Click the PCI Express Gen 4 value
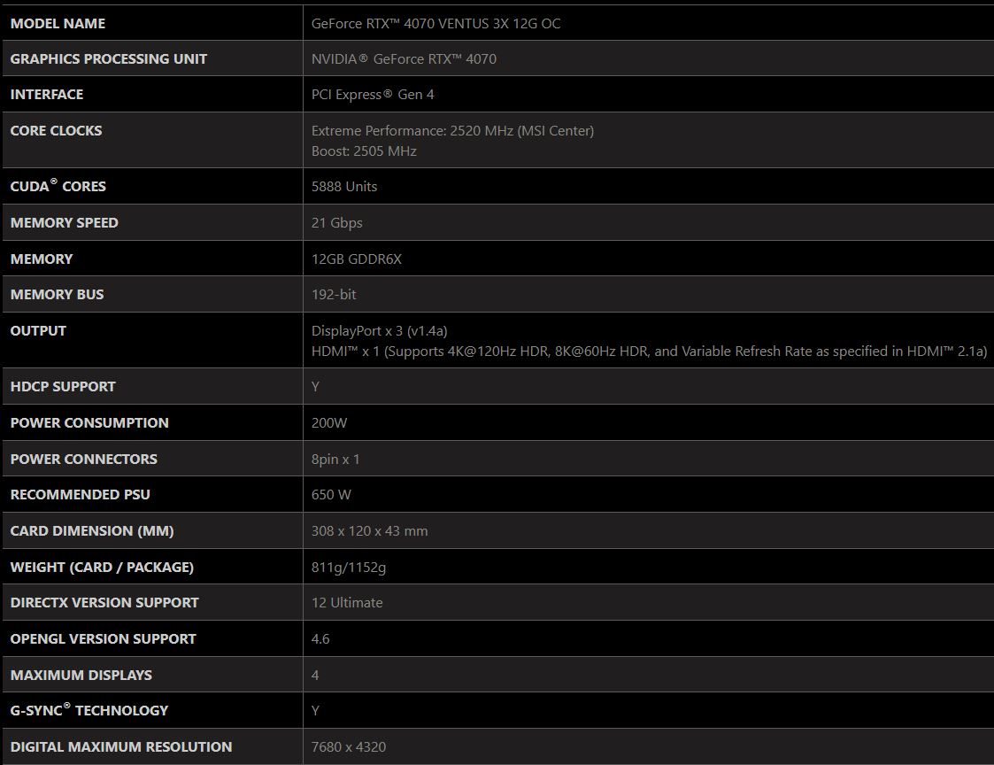 click(x=373, y=95)
